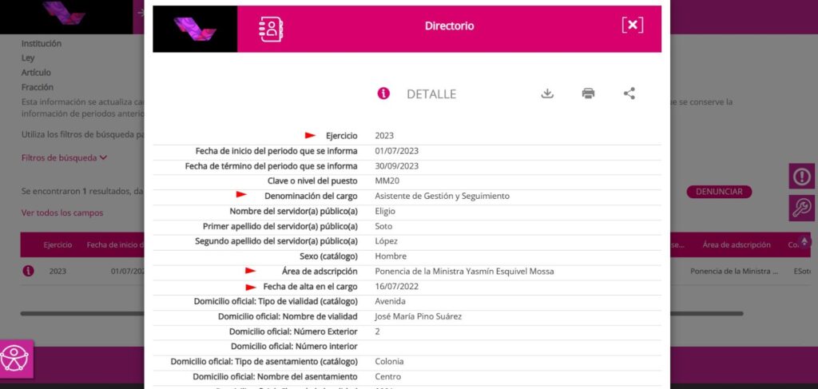Click the address book Directorio icon
This screenshot has height=389, width=818.
click(x=272, y=29)
